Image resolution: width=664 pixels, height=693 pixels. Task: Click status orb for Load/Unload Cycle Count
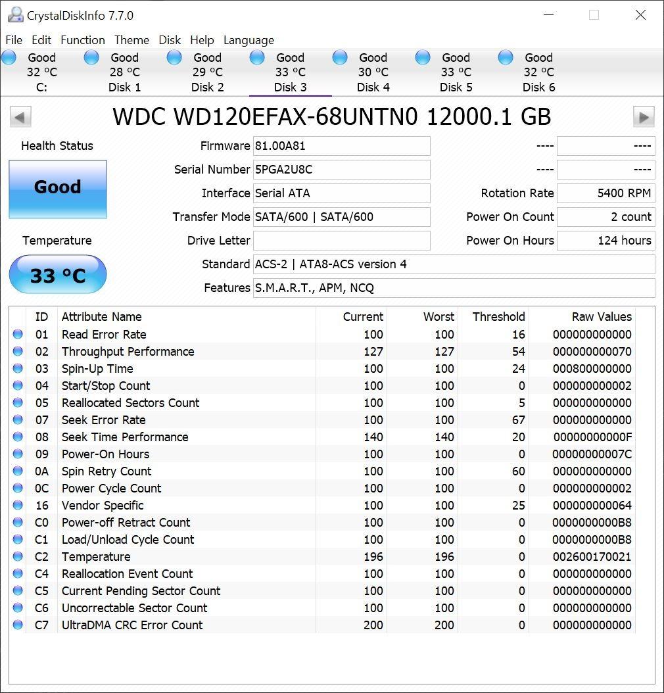(x=18, y=539)
